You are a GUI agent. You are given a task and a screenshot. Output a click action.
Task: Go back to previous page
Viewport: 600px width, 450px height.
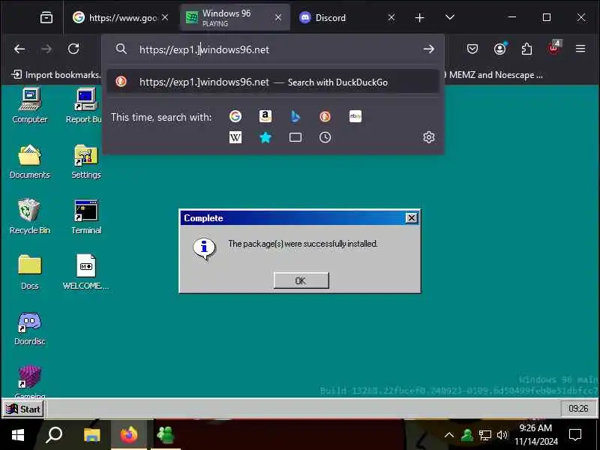click(19, 49)
